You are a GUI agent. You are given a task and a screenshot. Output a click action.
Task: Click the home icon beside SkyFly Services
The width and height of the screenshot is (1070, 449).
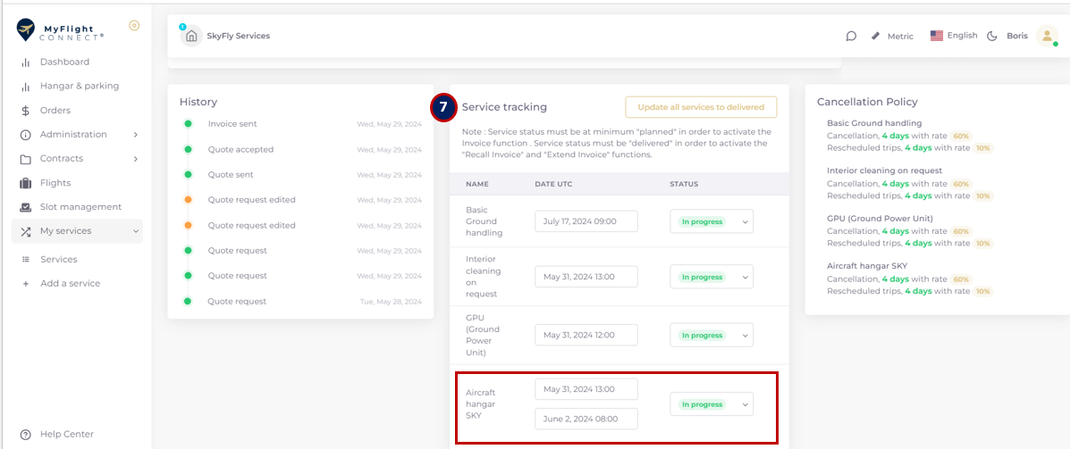tap(191, 36)
